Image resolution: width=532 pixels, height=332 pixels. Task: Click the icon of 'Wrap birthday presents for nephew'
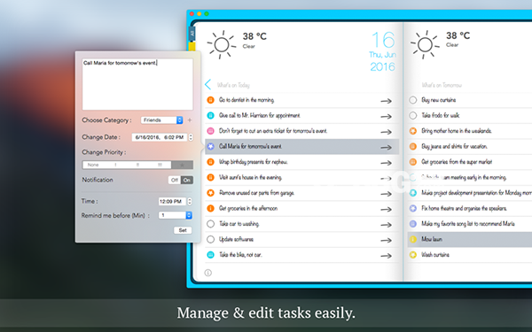pos(210,162)
